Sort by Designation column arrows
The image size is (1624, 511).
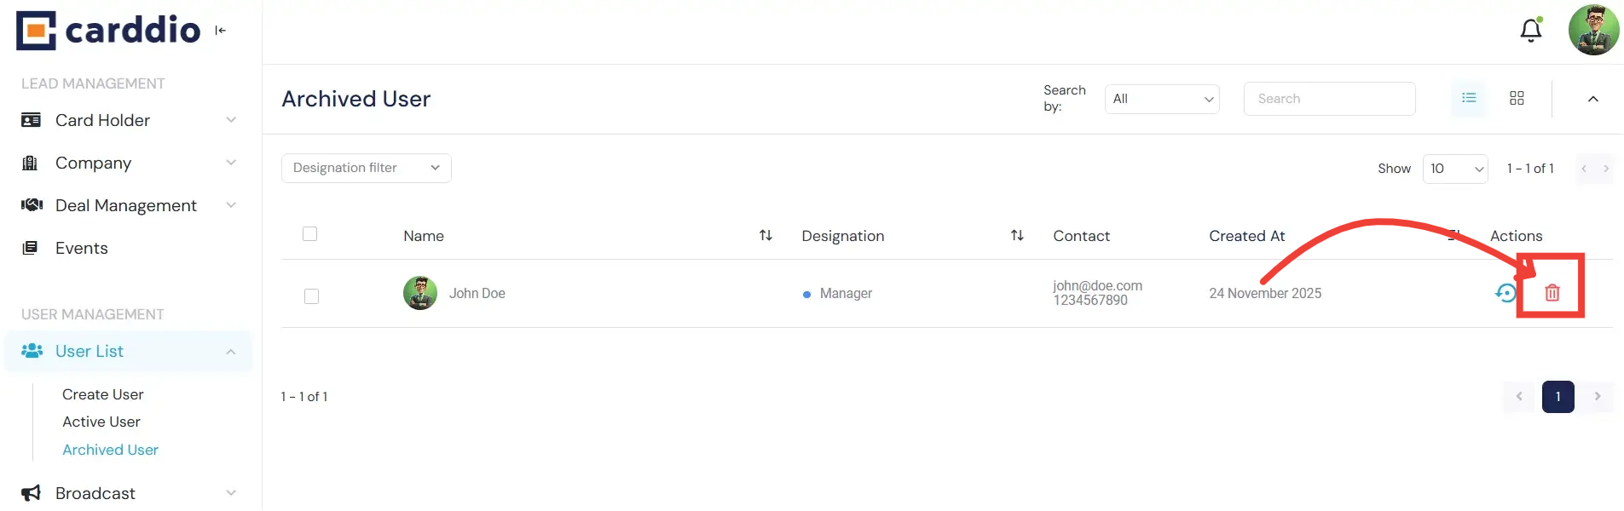(x=1017, y=235)
